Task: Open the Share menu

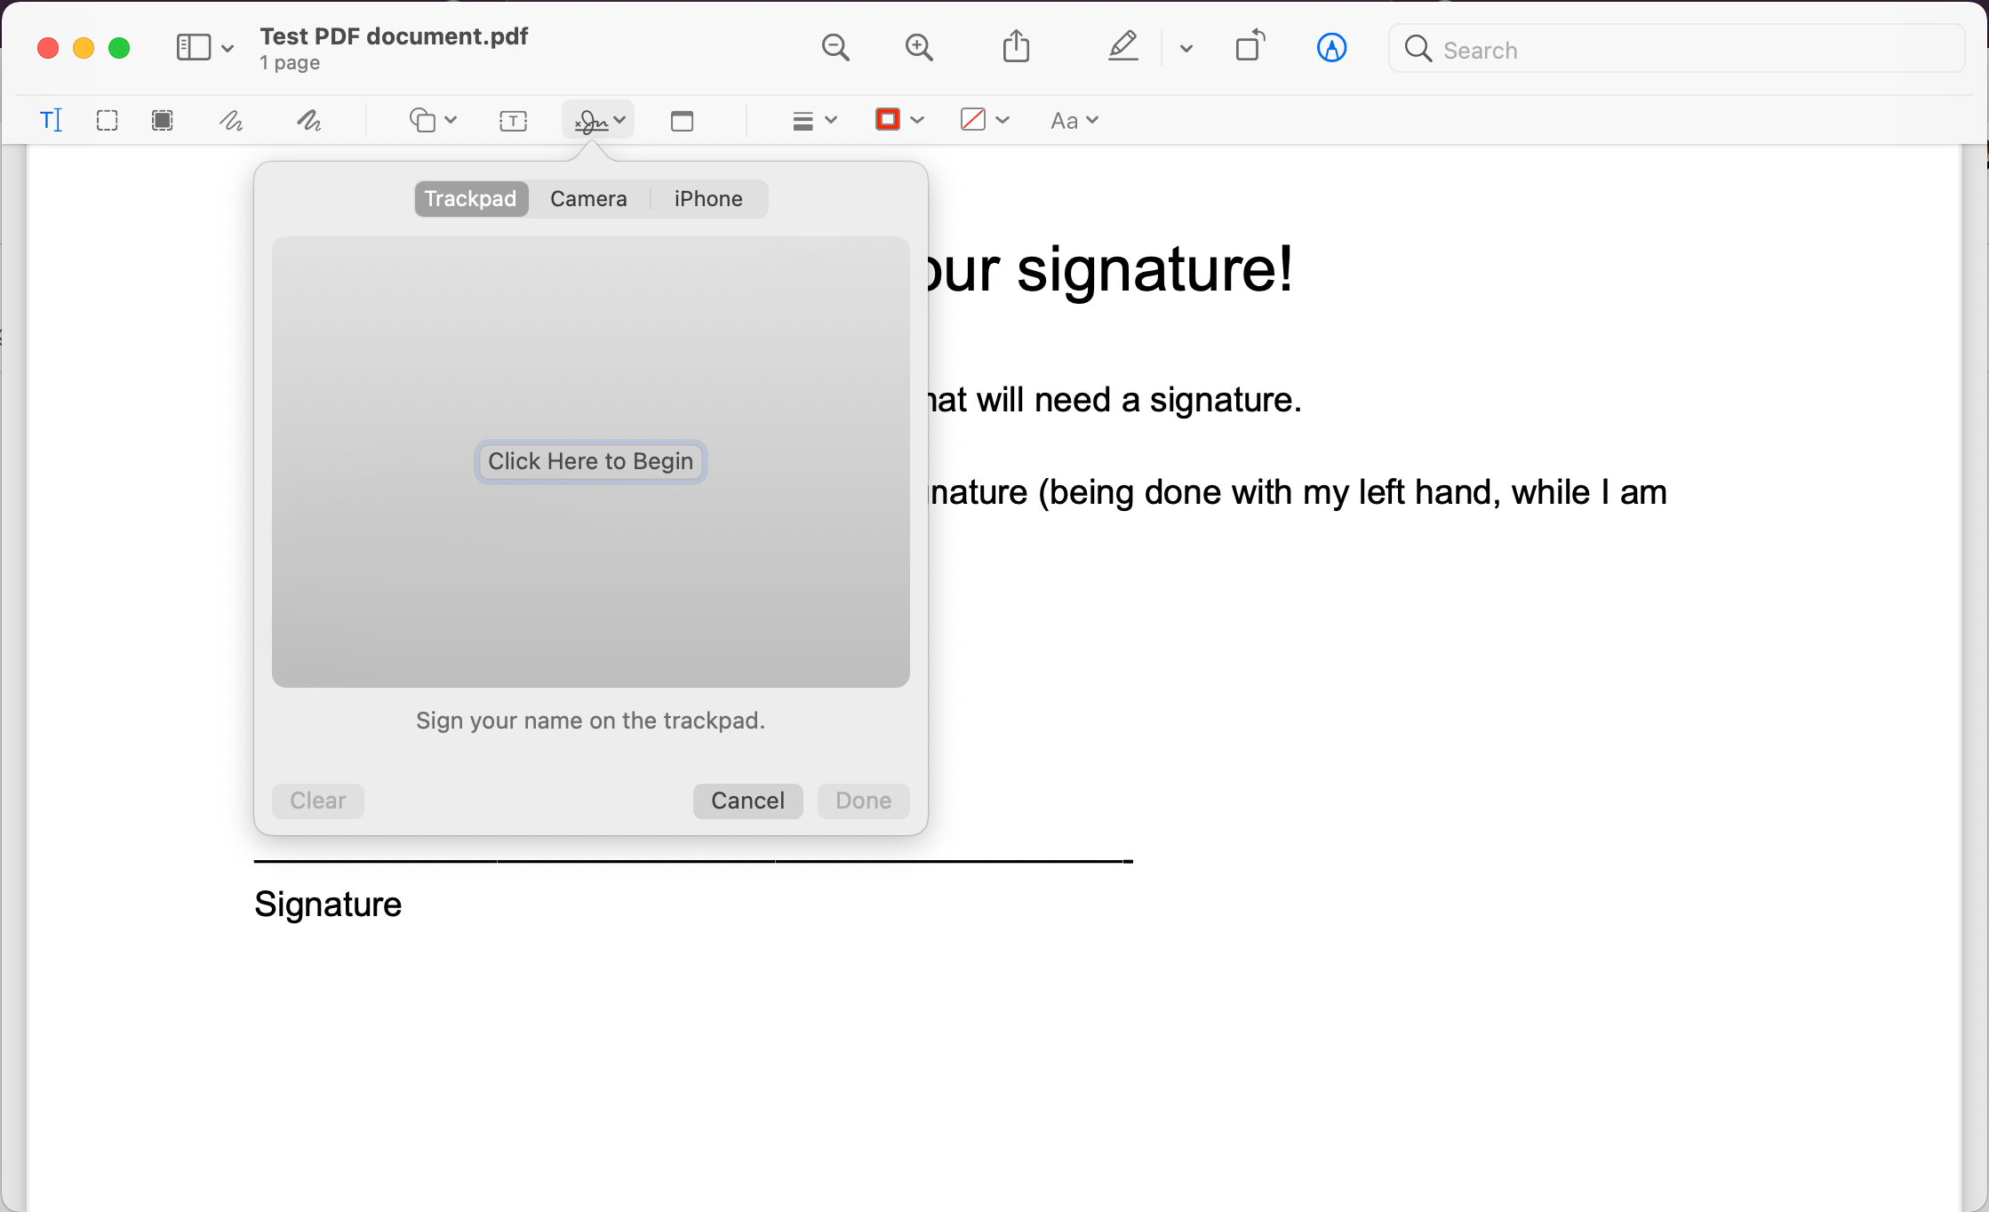Action: 1016,46
